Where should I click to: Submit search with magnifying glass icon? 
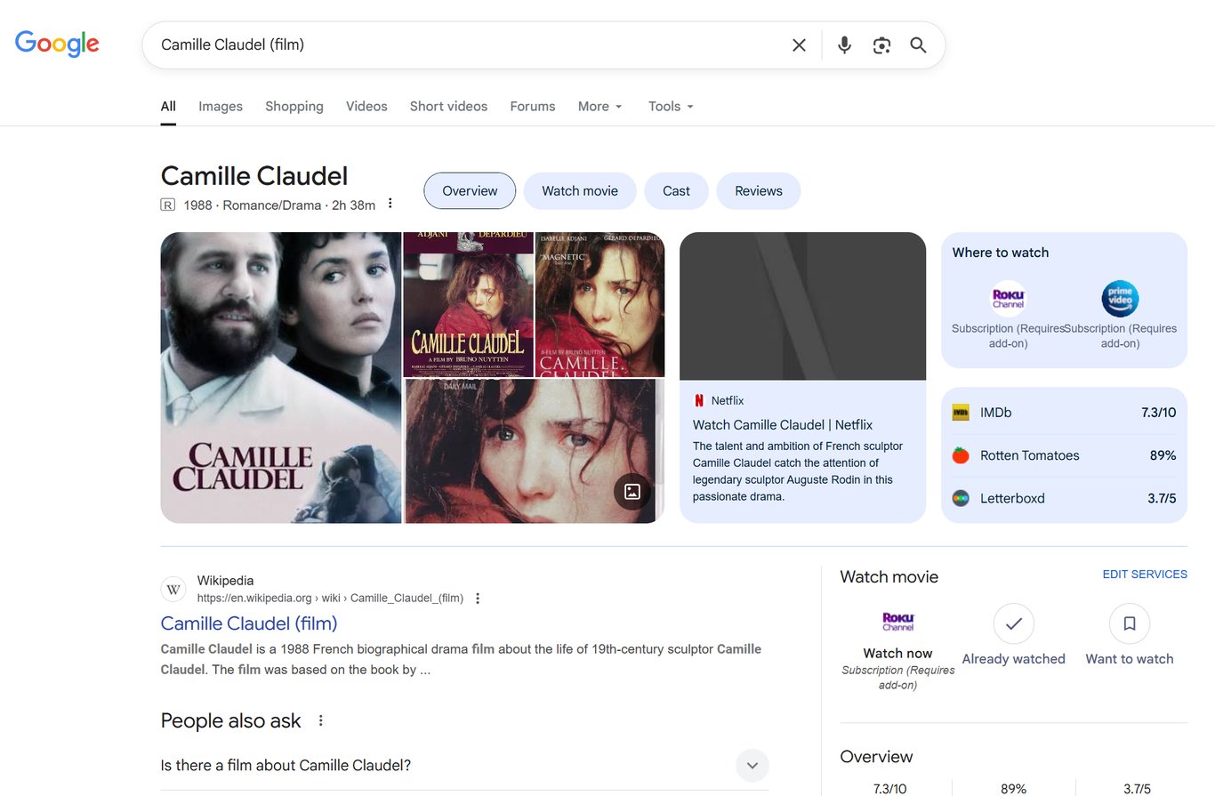click(x=919, y=45)
